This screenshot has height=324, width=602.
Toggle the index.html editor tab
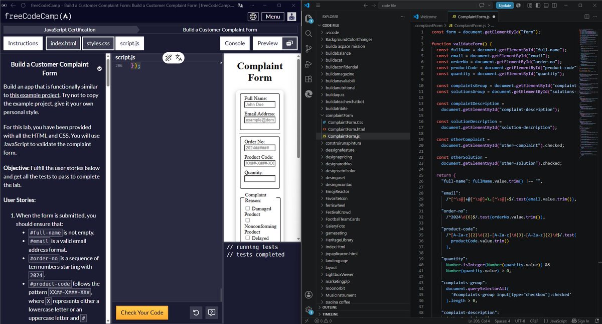[63, 43]
